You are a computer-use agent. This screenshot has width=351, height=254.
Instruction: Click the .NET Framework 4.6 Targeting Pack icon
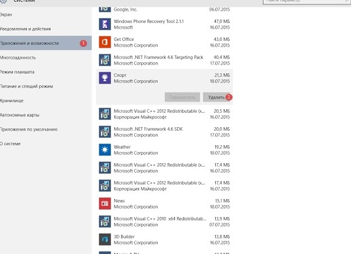[105, 60]
